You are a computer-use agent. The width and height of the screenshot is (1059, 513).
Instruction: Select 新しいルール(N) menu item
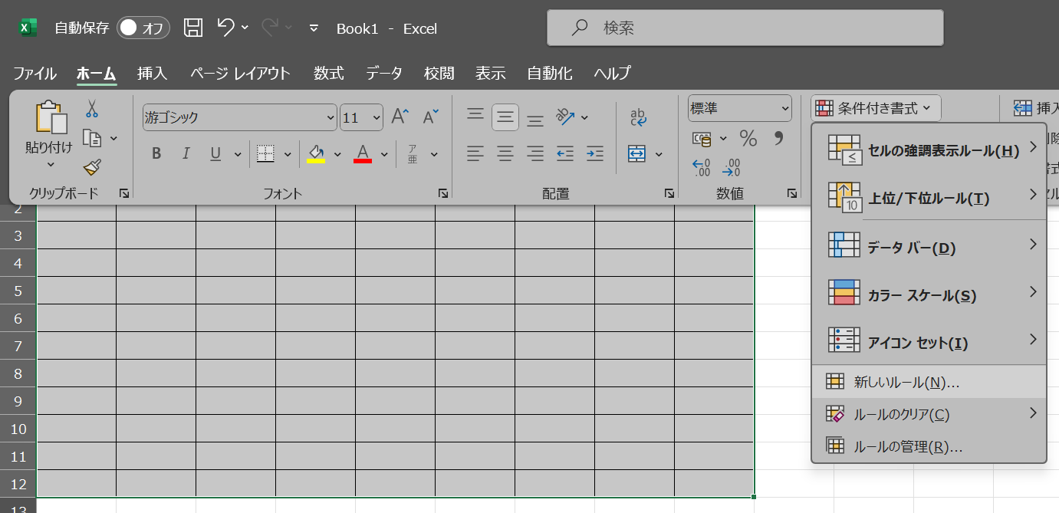tap(906, 382)
